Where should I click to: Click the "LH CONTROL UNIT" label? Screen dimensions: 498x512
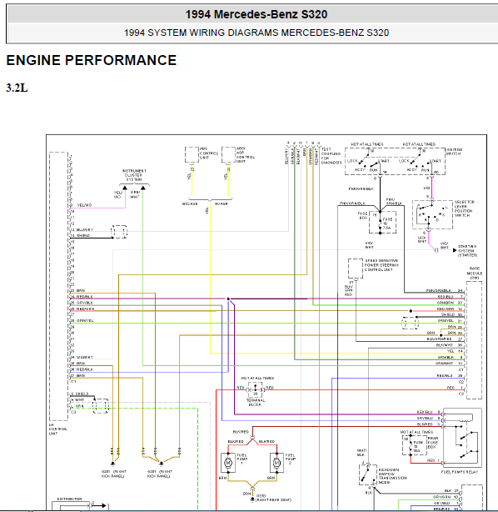57,429
